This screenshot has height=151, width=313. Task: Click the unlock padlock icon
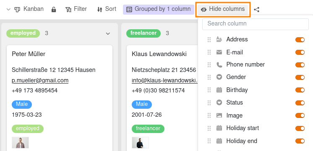[54, 9]
